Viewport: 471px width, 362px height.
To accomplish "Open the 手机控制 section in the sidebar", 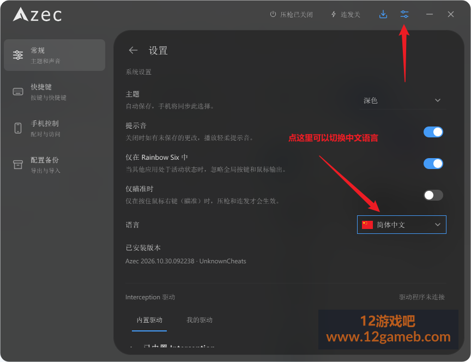I will [55, 128].
